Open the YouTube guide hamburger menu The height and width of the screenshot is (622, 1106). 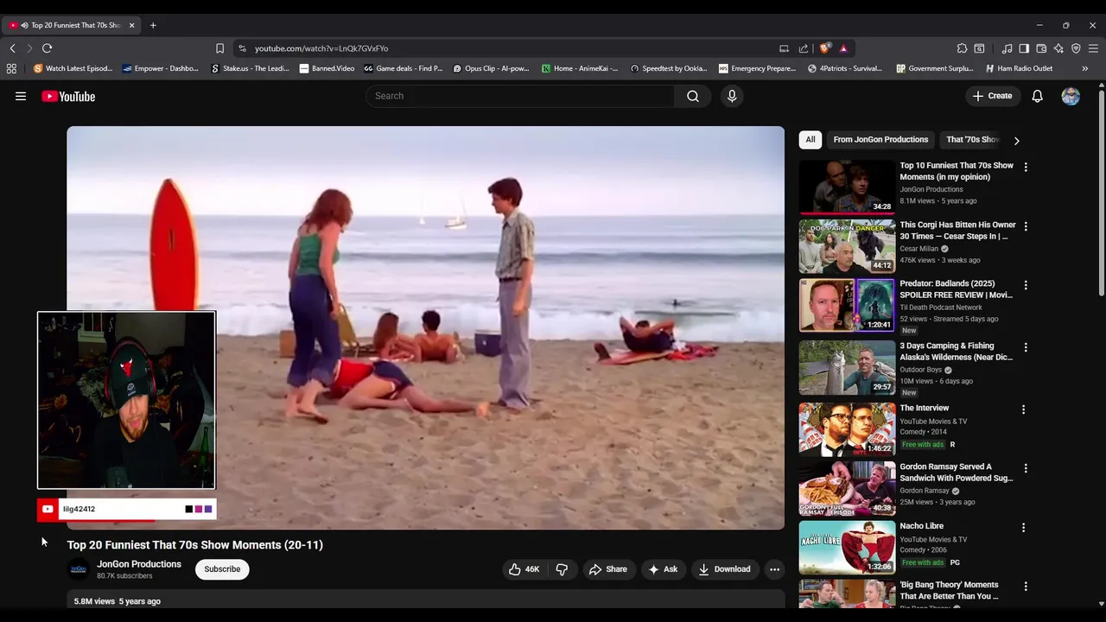[21, 97]
